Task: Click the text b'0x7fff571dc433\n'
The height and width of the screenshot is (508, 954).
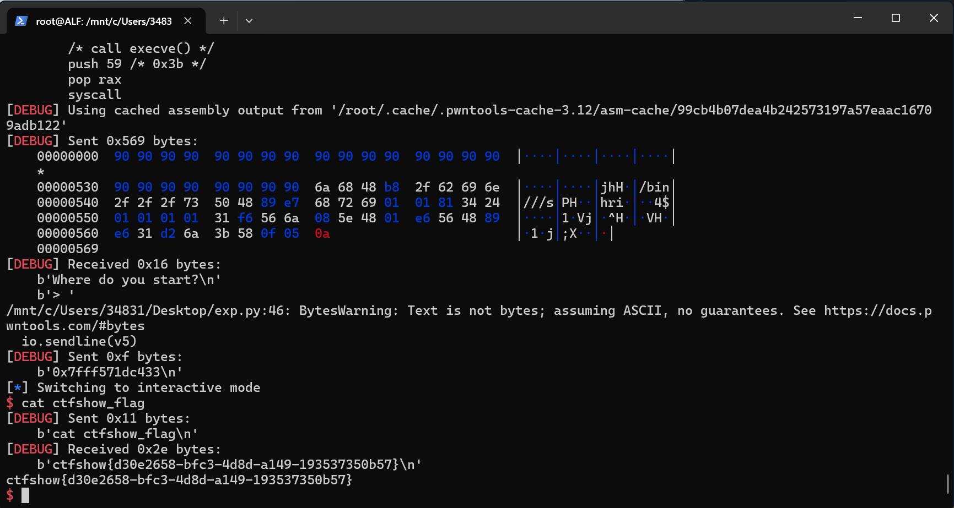Action: tap(110, 372)
